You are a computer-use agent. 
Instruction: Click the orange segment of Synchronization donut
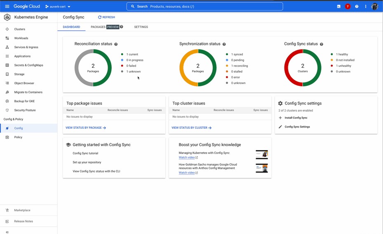click(x=182, y=68)
